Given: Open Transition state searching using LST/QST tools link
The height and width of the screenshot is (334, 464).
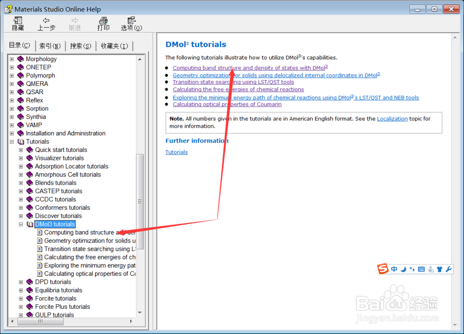Looking at the screenshot, I should 233,82.
